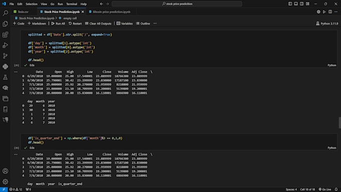Click the Python language label of cell 25

332,65
